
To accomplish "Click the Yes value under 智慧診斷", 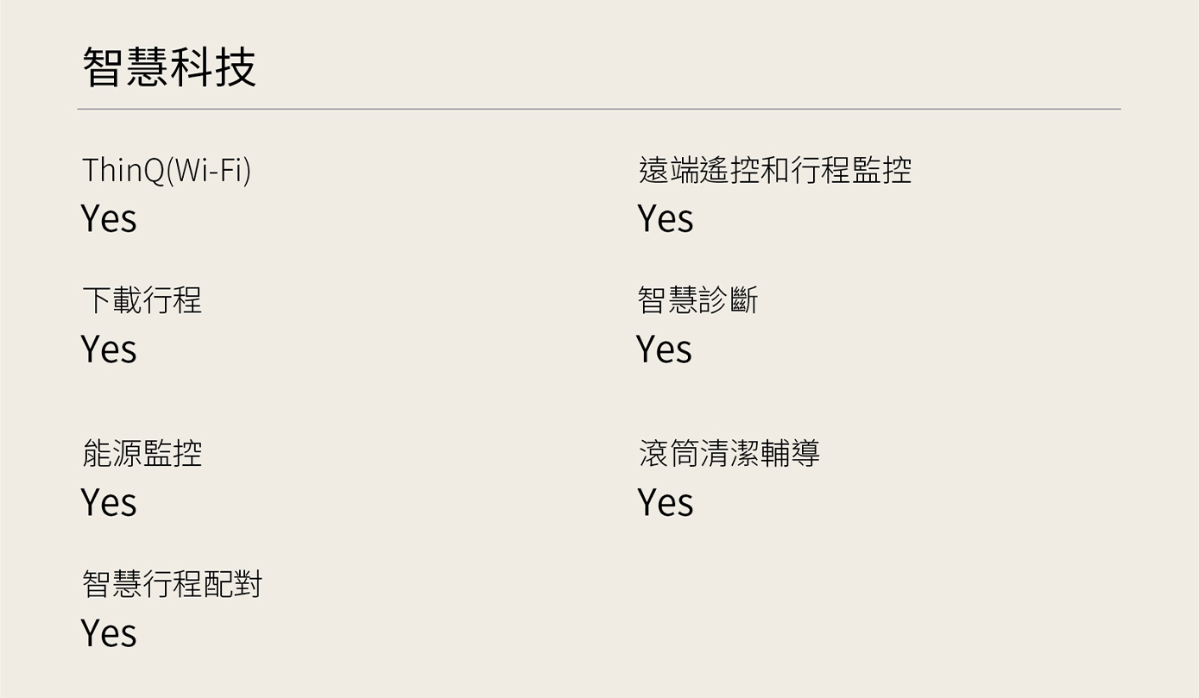I will pyautogui.click(x=665, y=349).
